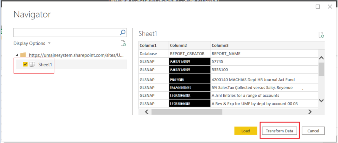Click the SharePoint folder icon

23,55
